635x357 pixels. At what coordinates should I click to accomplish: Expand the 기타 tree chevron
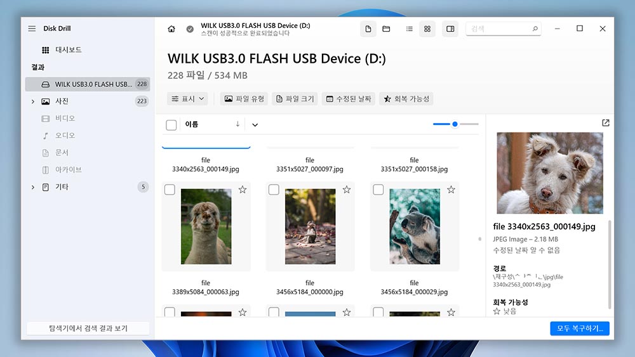33,187
